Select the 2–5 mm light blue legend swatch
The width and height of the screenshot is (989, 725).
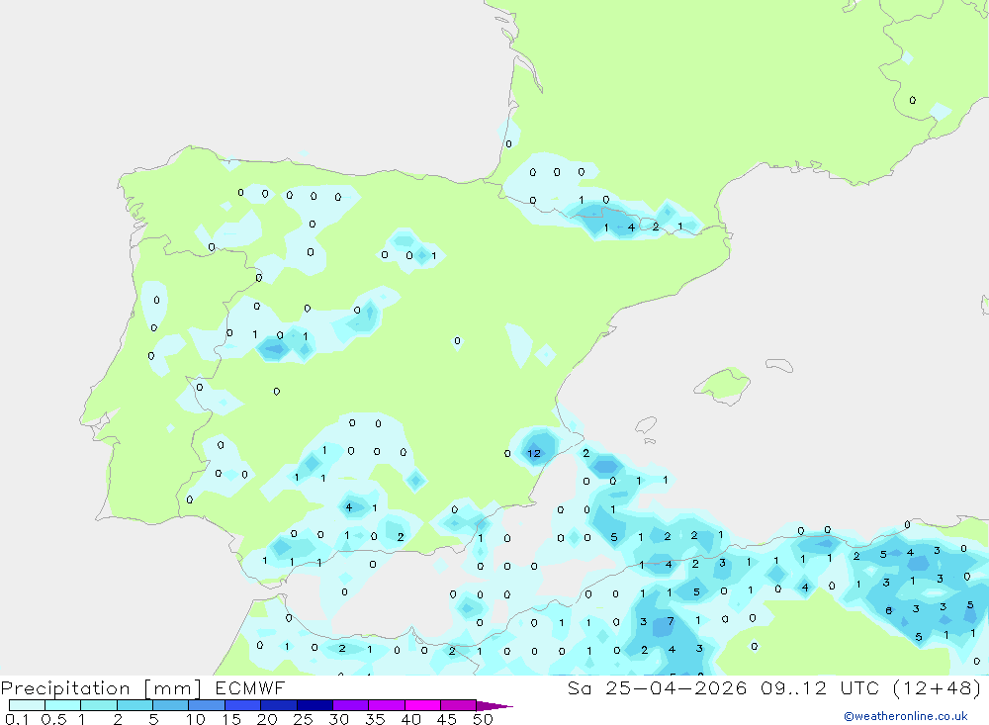135,705
